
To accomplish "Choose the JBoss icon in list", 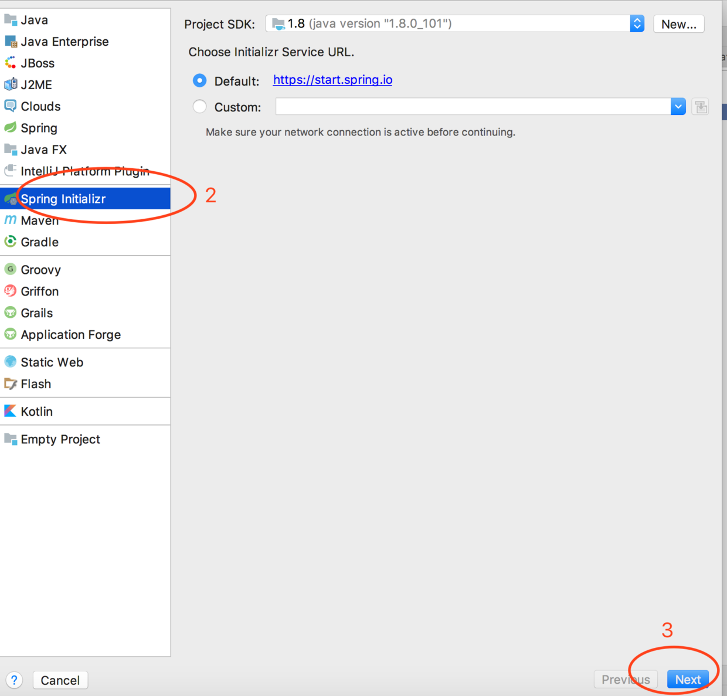I will point(11,63).
